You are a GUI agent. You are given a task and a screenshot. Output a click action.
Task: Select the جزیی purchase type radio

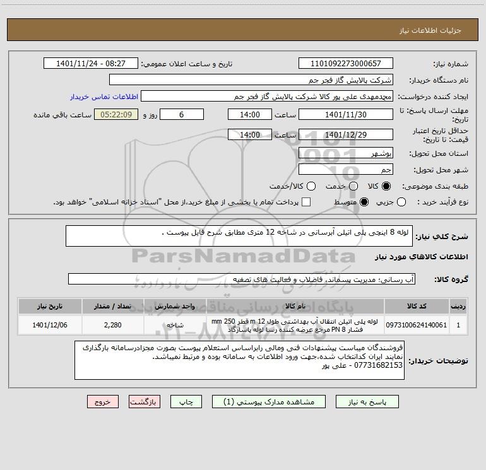pyautogui.click(x=401, y=202)
